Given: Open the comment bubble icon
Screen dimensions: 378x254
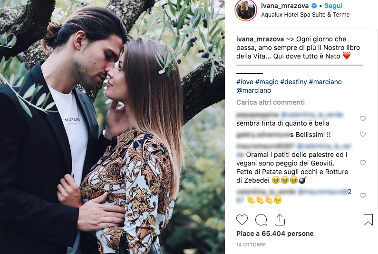Looking at the screenshot, I should (x=261, y=220).
